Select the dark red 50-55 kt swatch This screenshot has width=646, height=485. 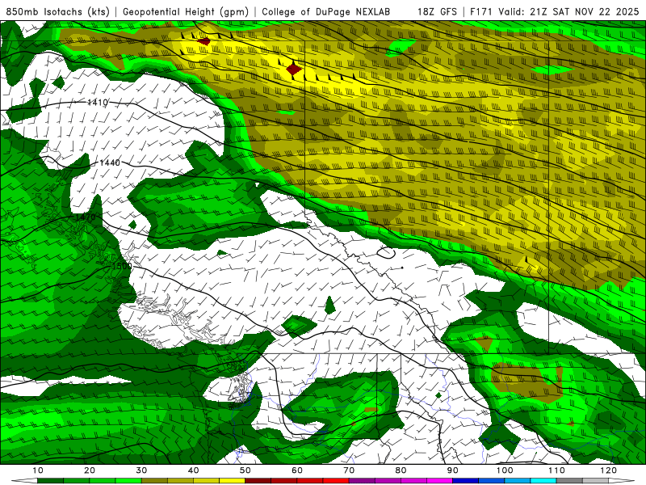click(258, 481)
